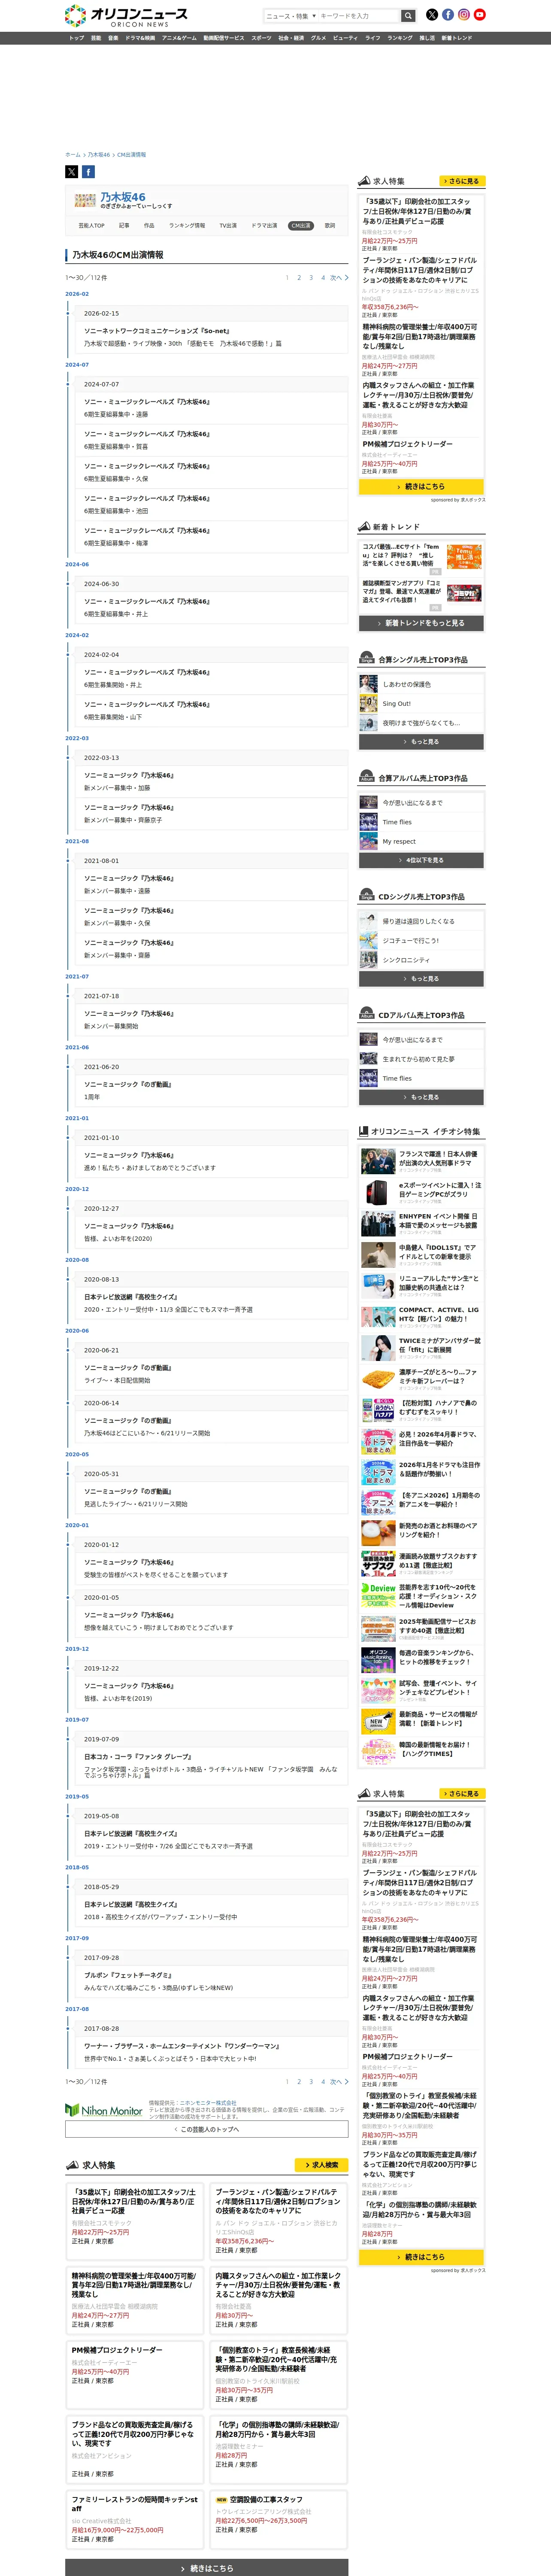The height and width of the screenshot is (2576, 551).
Task: Open the 動画配信サービス navigation item
Action: [x=224, y=38]
